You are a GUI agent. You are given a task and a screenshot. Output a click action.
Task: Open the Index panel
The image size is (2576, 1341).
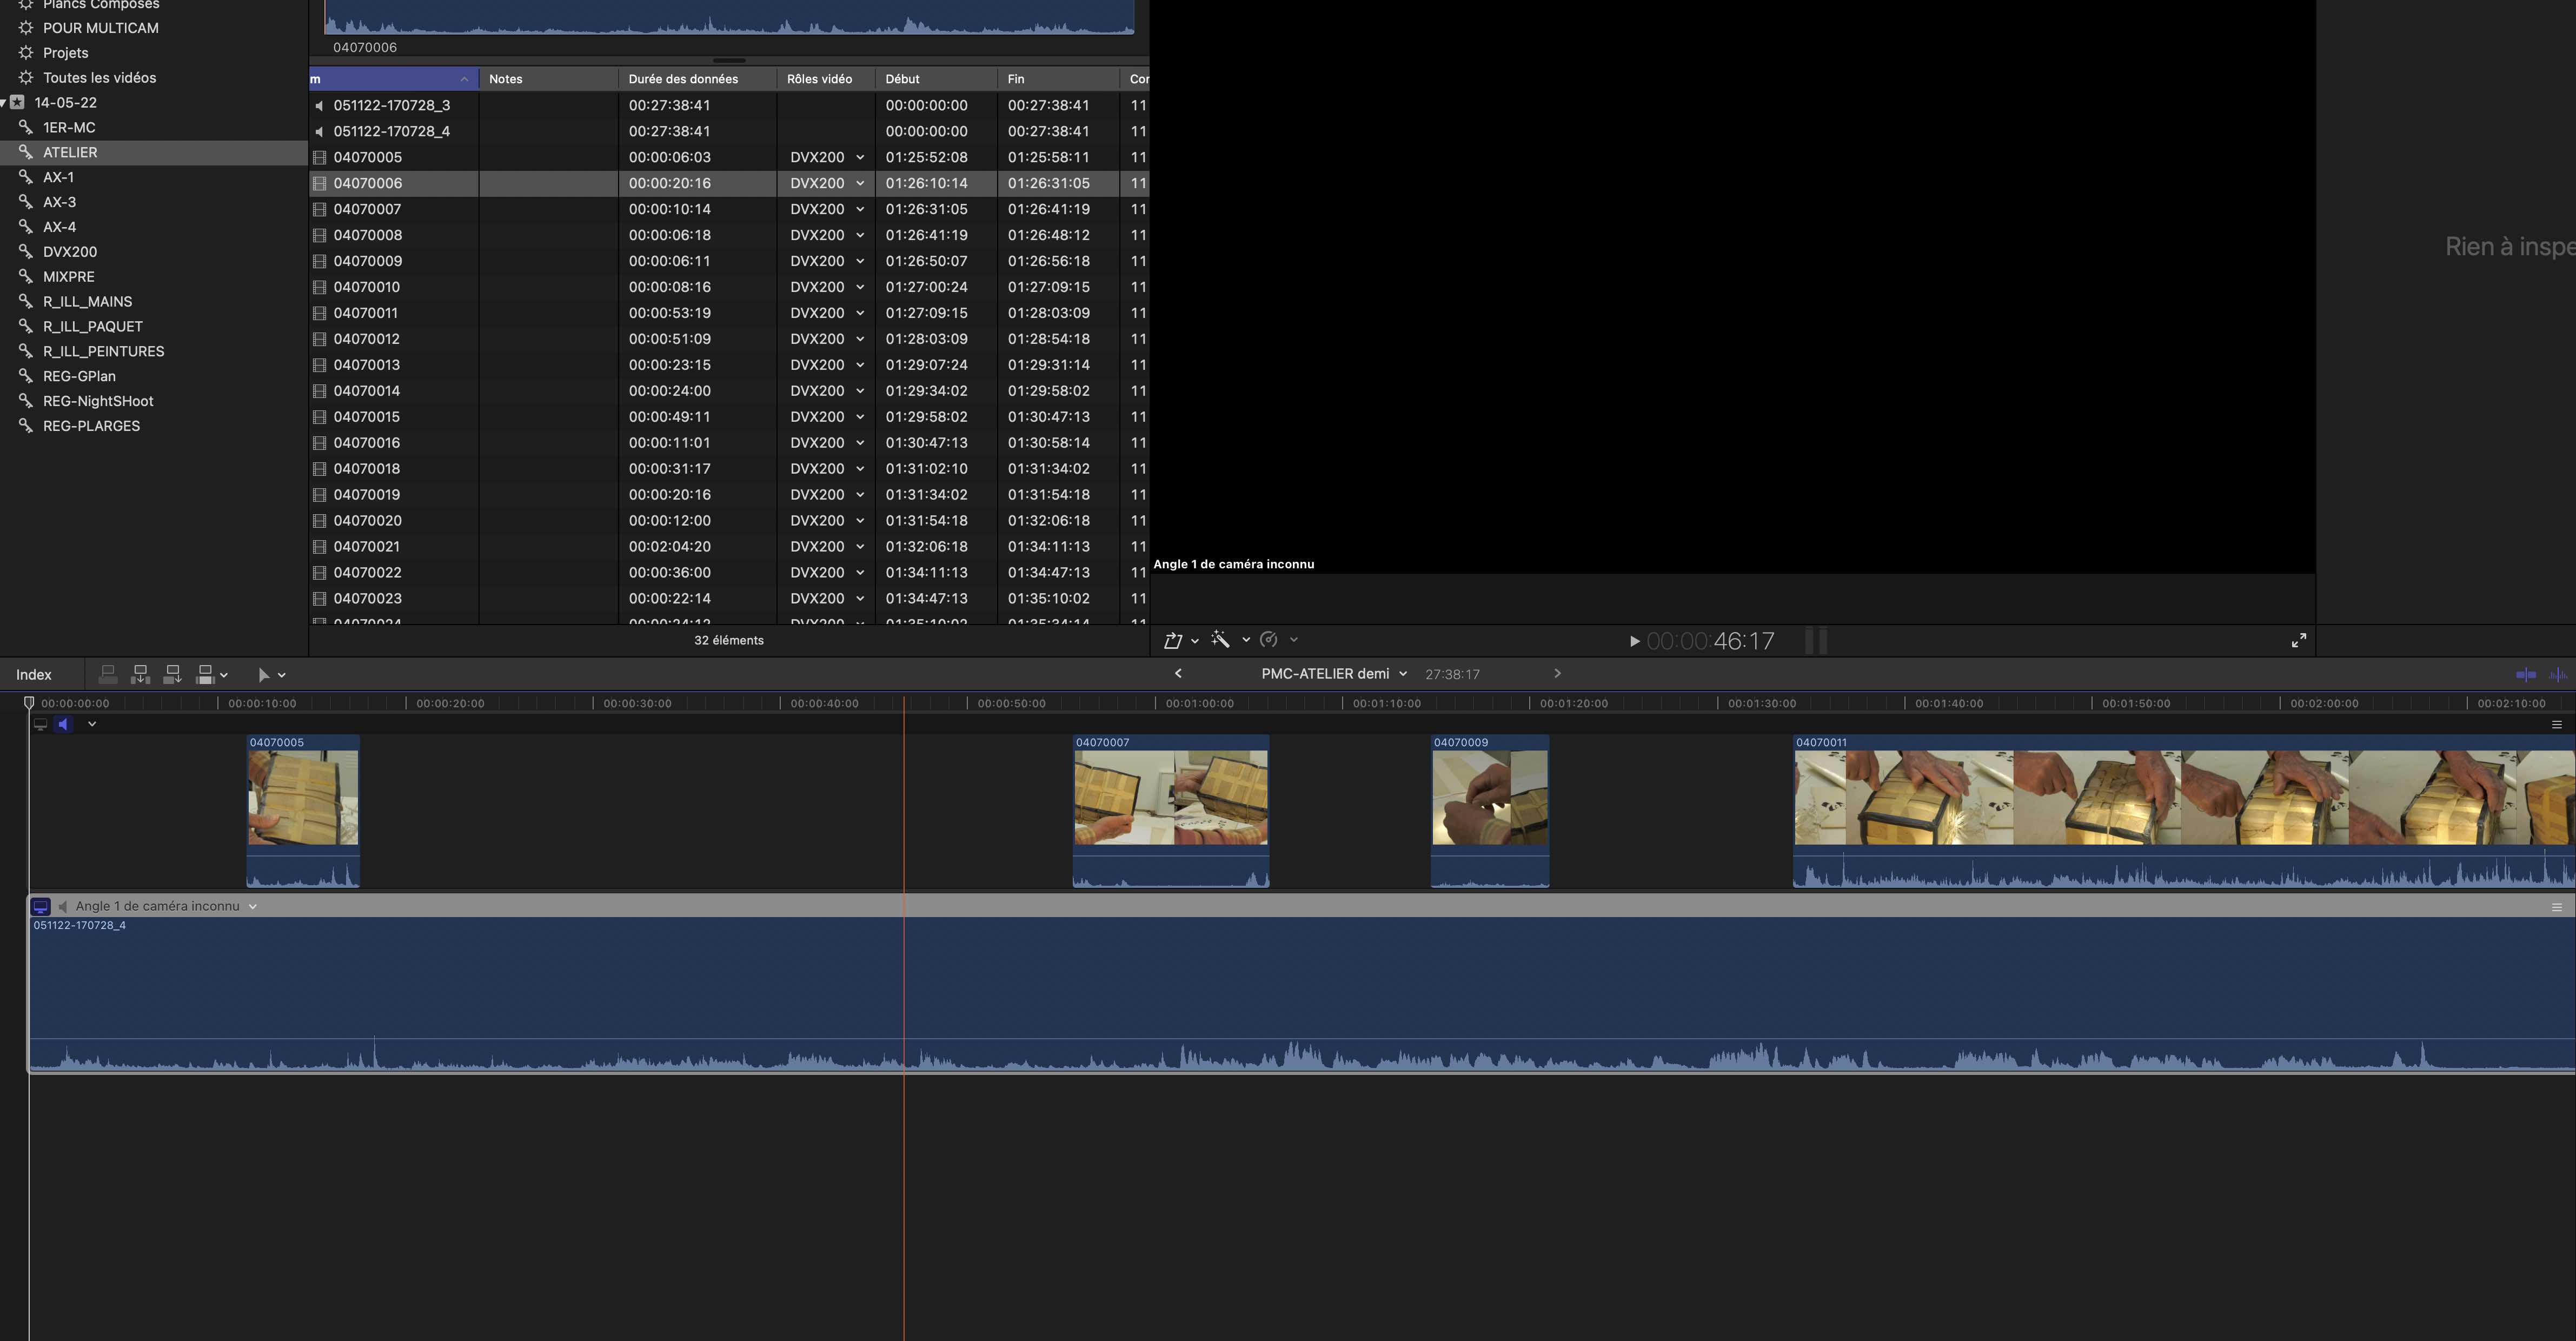coord(34,675)
